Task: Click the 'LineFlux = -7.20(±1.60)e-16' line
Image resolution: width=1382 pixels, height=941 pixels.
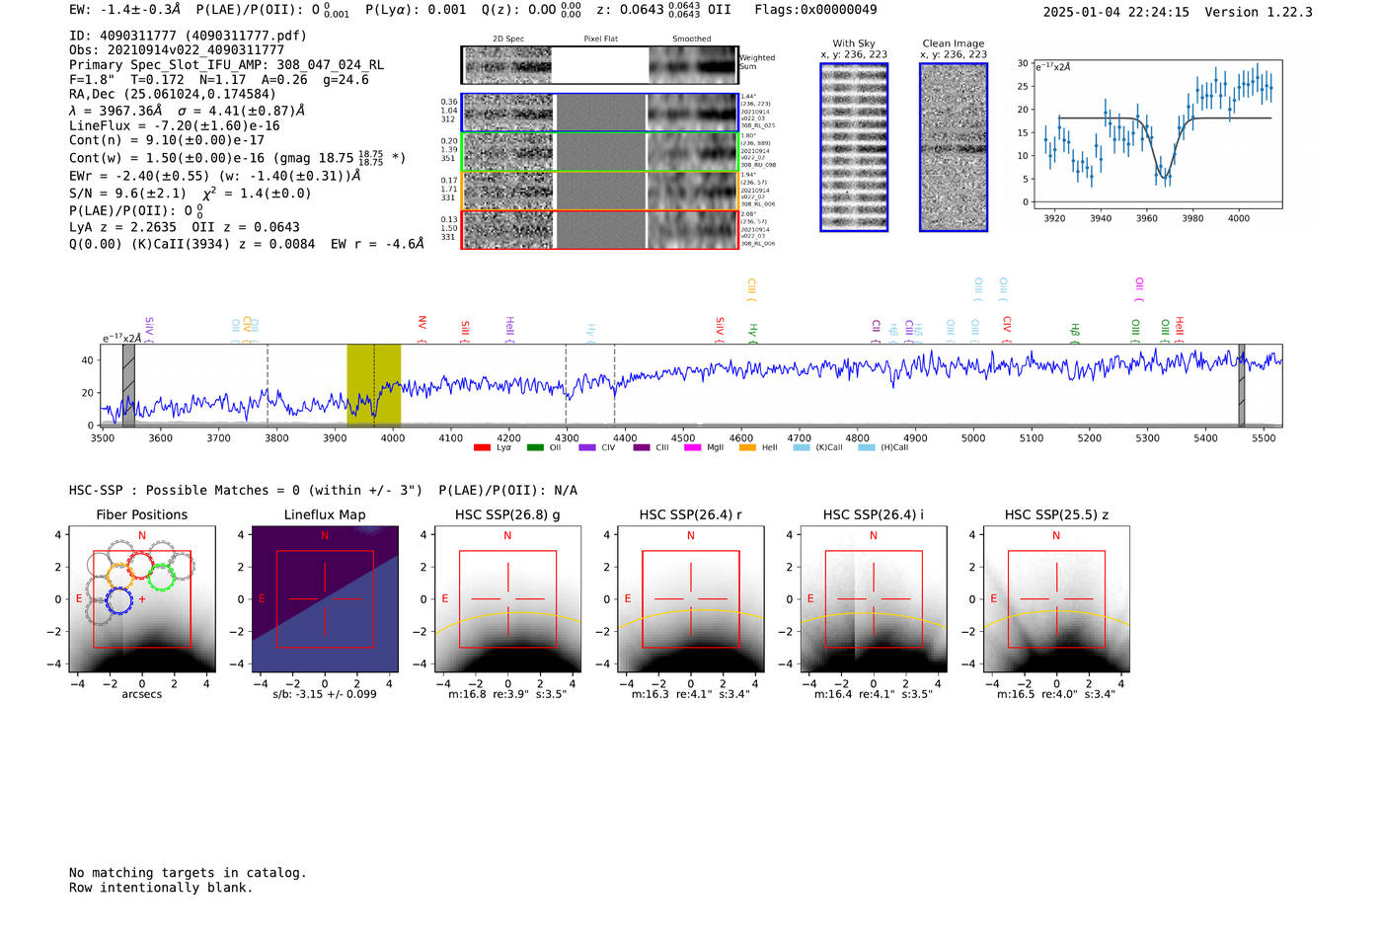Action: (175, 126)
